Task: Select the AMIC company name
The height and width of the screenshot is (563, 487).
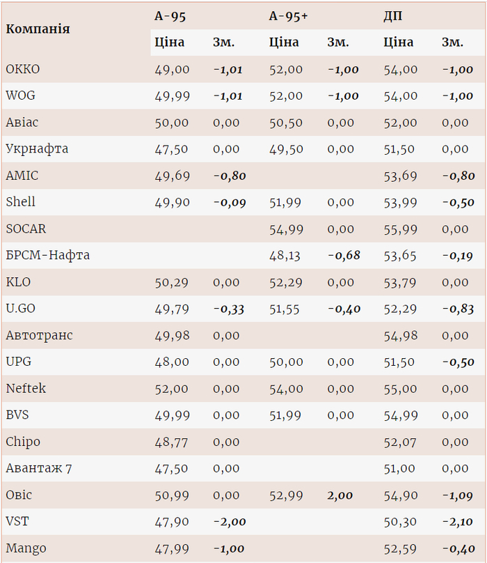Action: [x=22, y=175]
